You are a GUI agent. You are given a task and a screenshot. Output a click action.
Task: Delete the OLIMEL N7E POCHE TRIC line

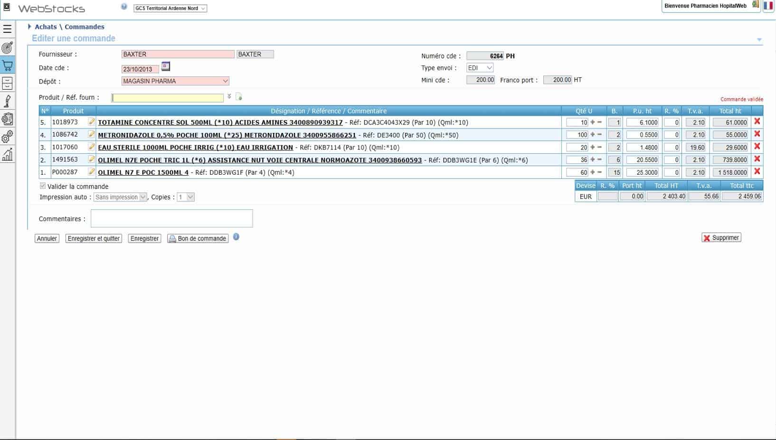coord(757,159)
